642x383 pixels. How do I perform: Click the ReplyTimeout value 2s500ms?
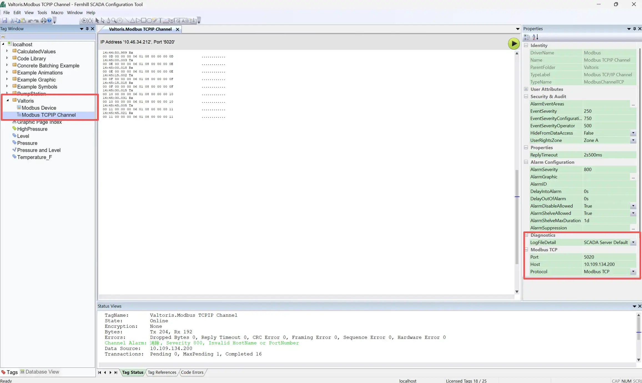(x=609, y=155)
